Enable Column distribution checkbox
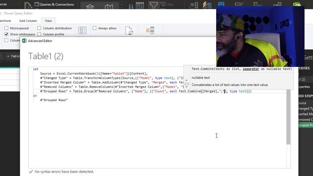 39,28
